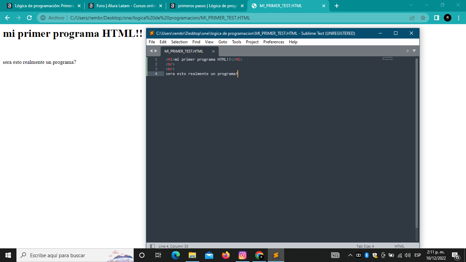Open Mail app from taskbar
Image resolution: width=466 pixels, height=262 pixels.
(209, 255)
